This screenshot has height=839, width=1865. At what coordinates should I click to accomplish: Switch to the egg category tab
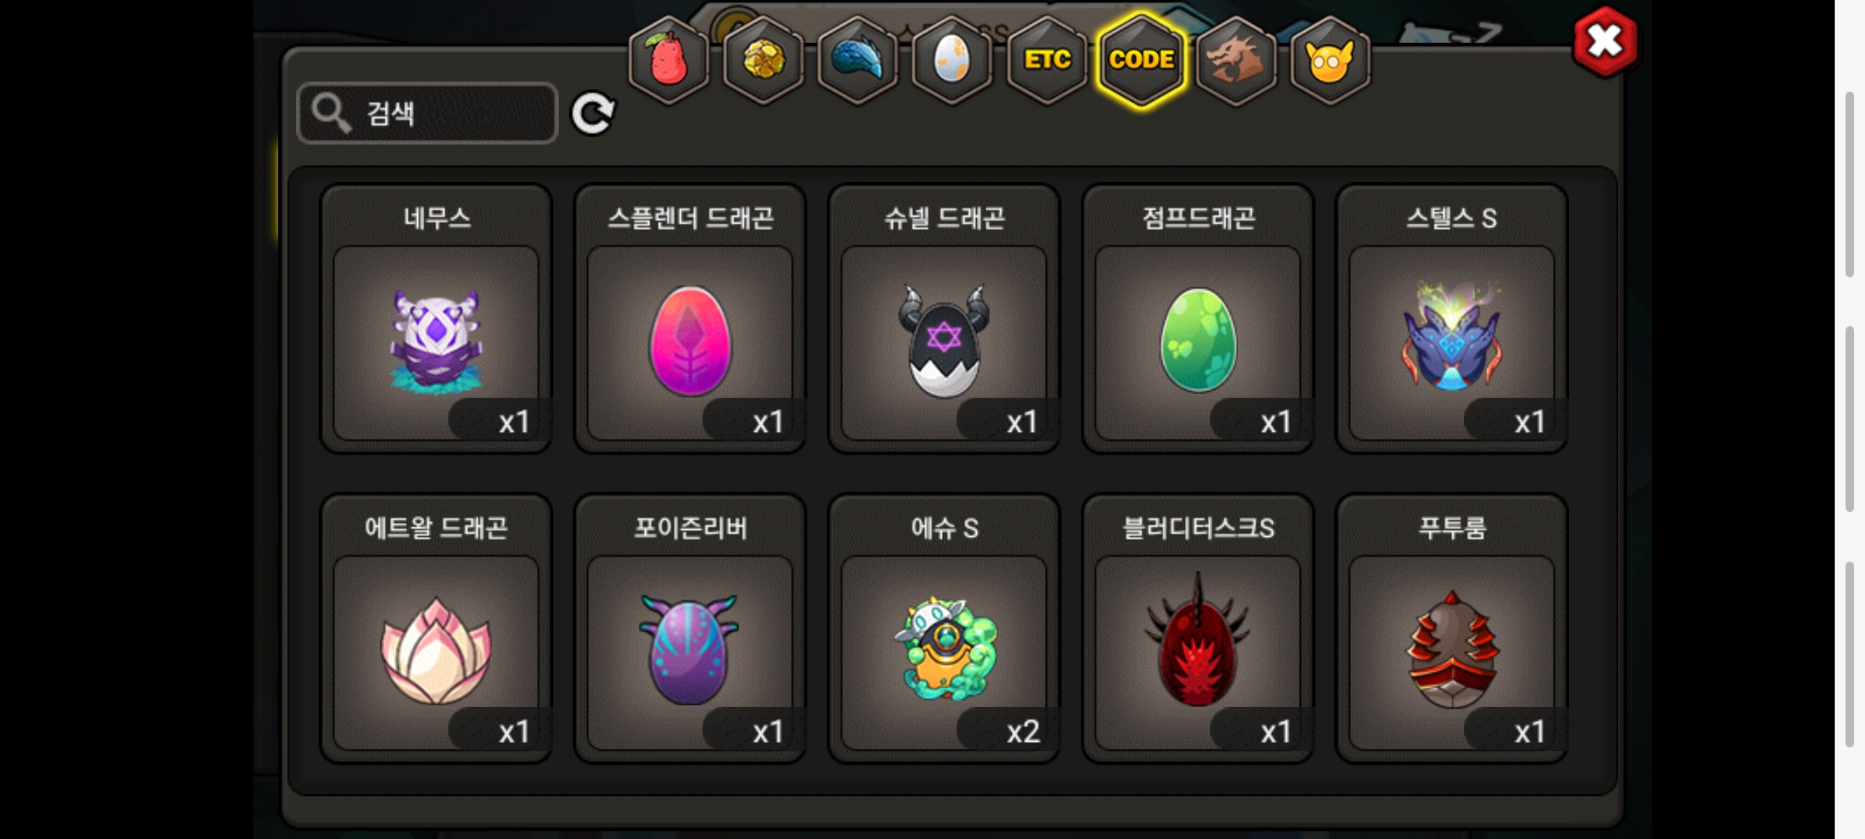click(952, 60)
